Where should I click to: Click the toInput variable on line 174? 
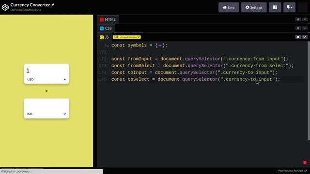tap(137, 72)
